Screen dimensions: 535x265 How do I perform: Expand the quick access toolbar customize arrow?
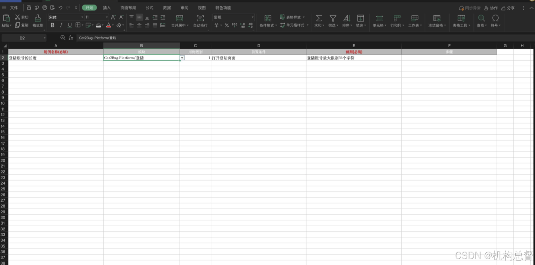click(x=76, y=8)
